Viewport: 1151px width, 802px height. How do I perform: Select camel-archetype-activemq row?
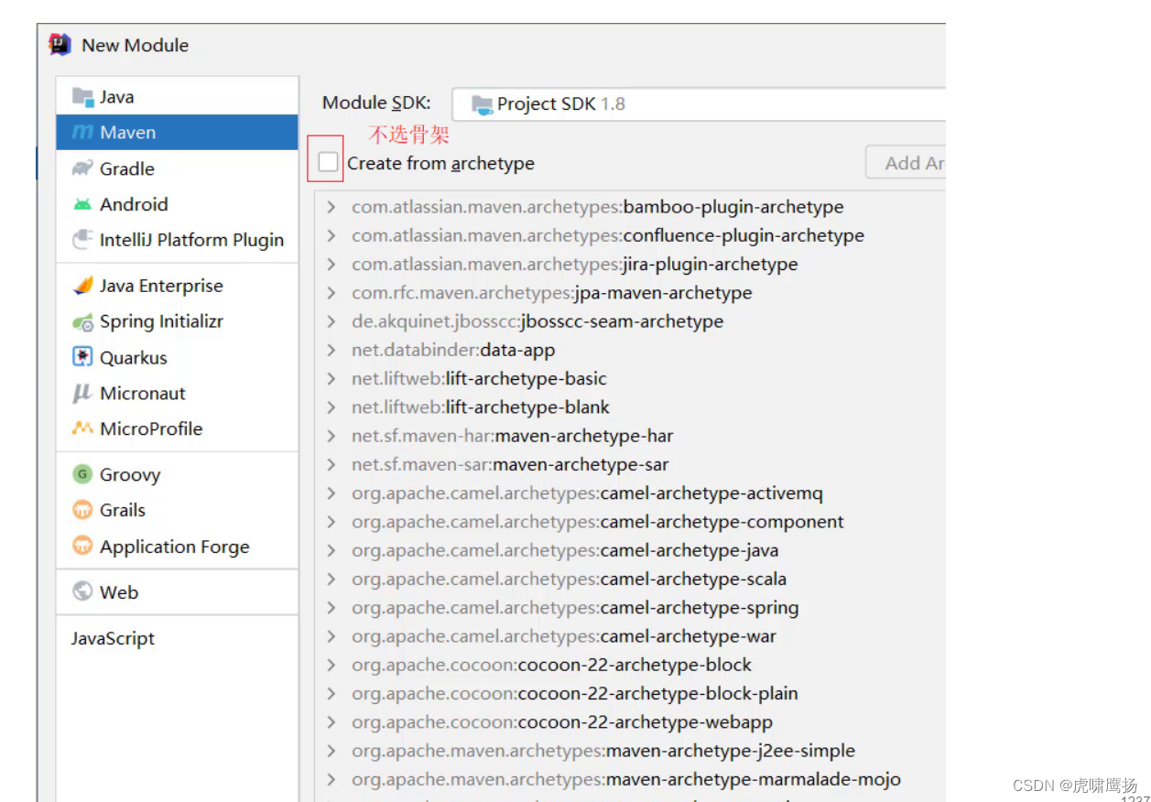(630, 493)
